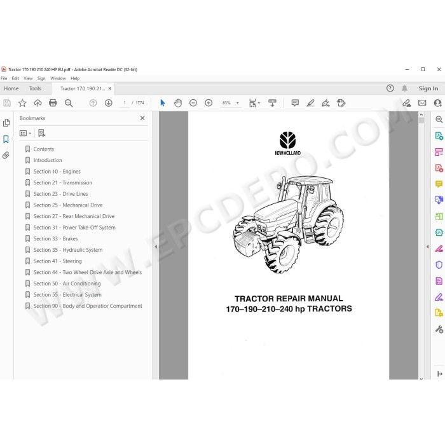Click the scrolling mode toolbar icon
Image resolution: width=445 pixels, height=445 pixels.
[x=272, y=103]
